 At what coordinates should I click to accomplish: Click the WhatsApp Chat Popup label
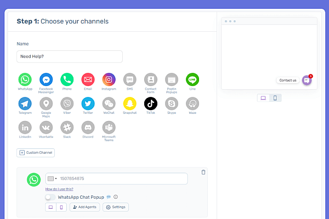point(81,197)
